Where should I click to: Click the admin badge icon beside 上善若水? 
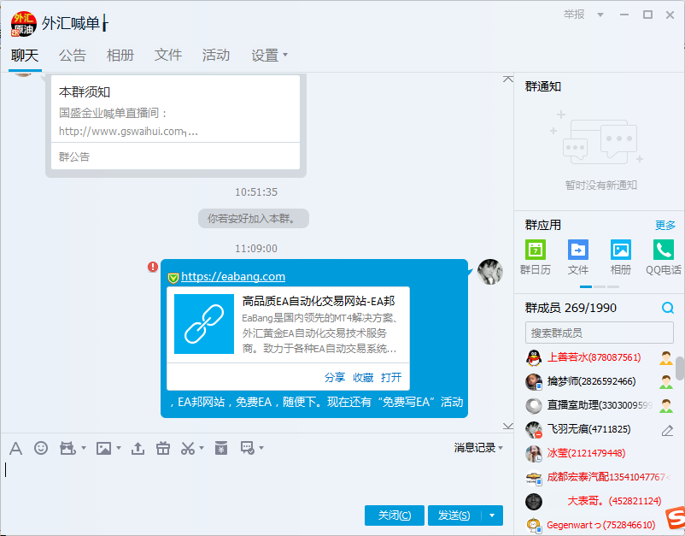point(666,358)
